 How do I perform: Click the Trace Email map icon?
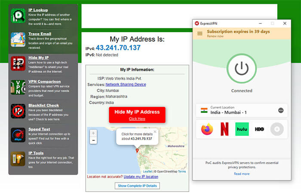coord(18,39)
